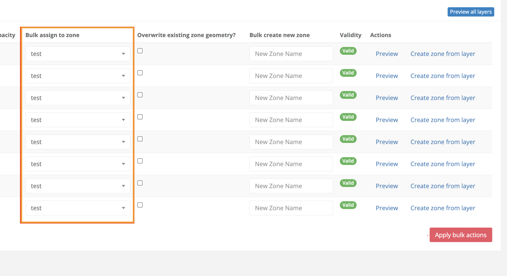
Task: Tick the second row's overwrite geometry checkbox
Action: (140, 73)
